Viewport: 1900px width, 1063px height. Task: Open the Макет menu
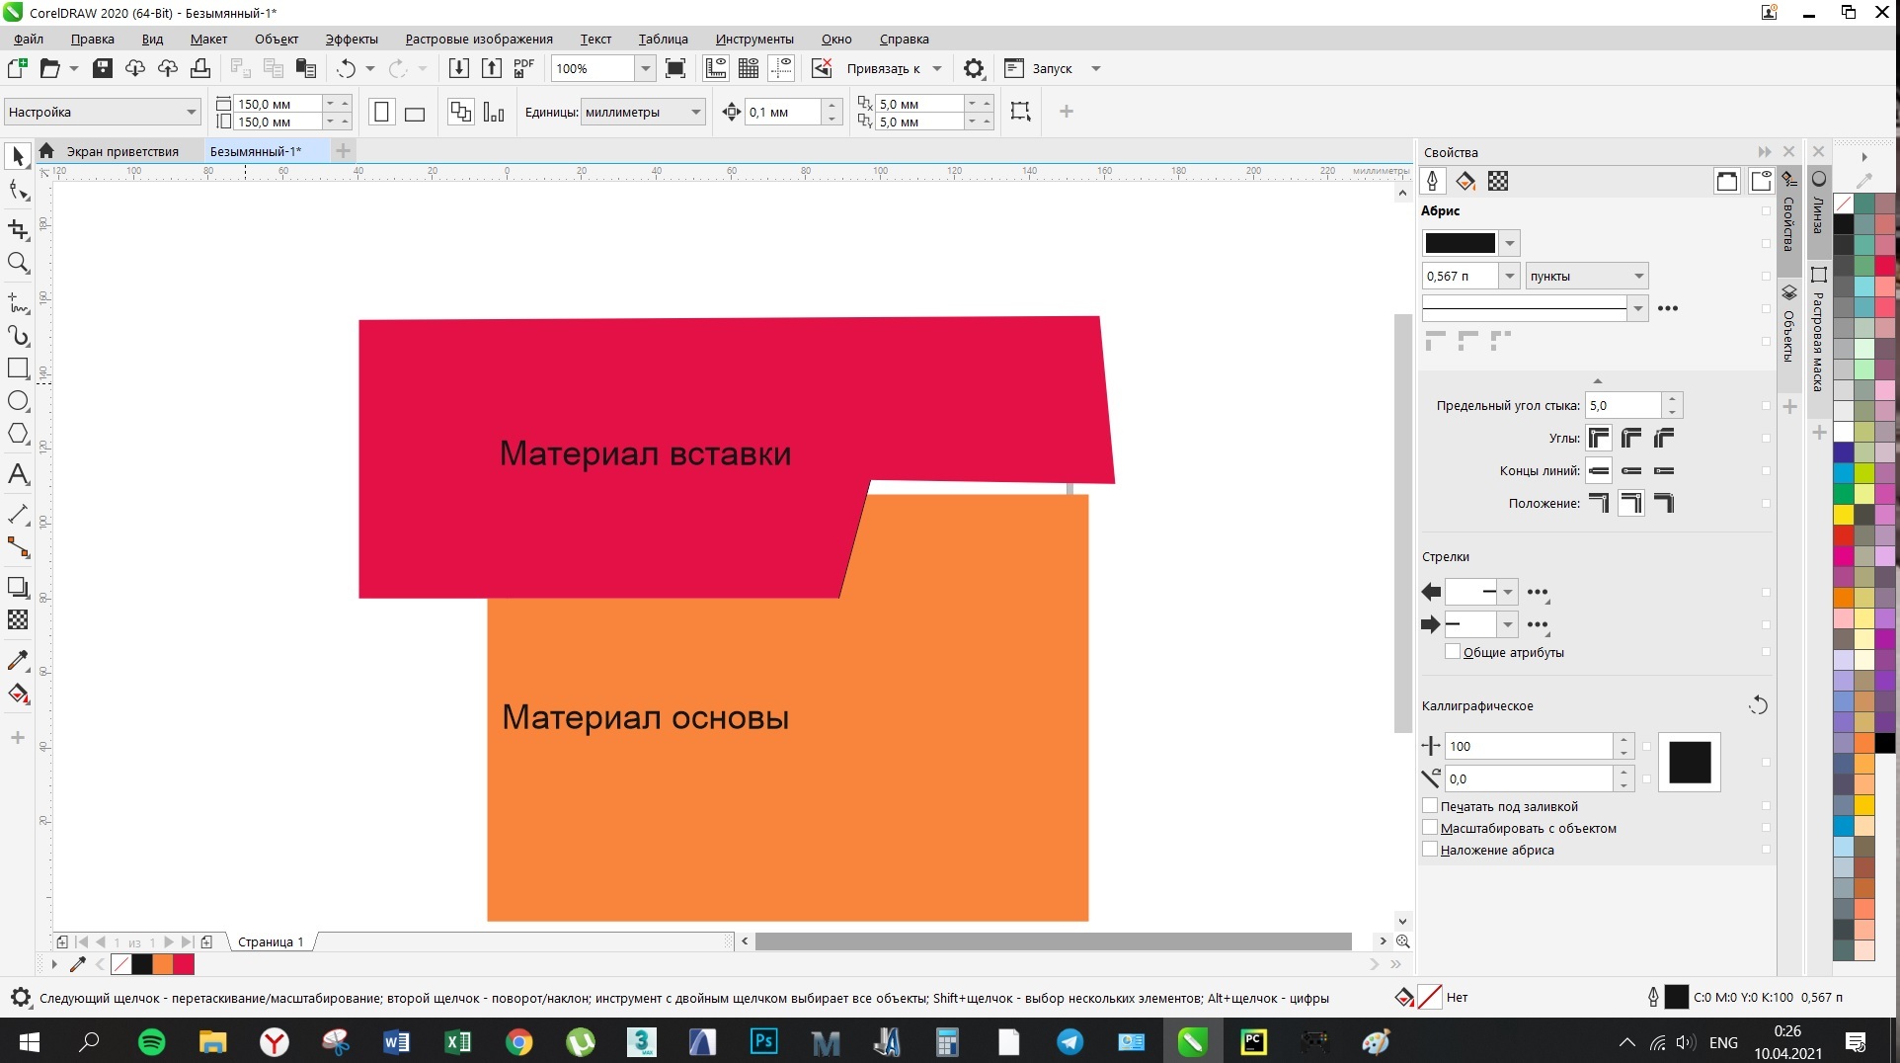(208, 39)
